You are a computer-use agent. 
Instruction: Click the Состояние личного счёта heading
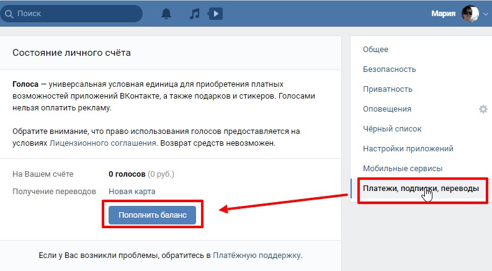(71, 53)
